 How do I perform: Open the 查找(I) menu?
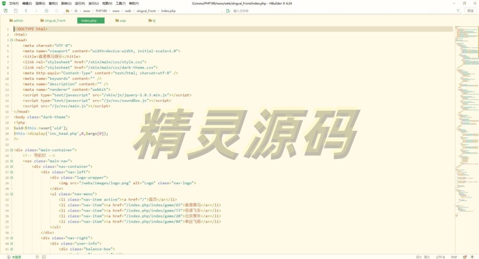53,3
